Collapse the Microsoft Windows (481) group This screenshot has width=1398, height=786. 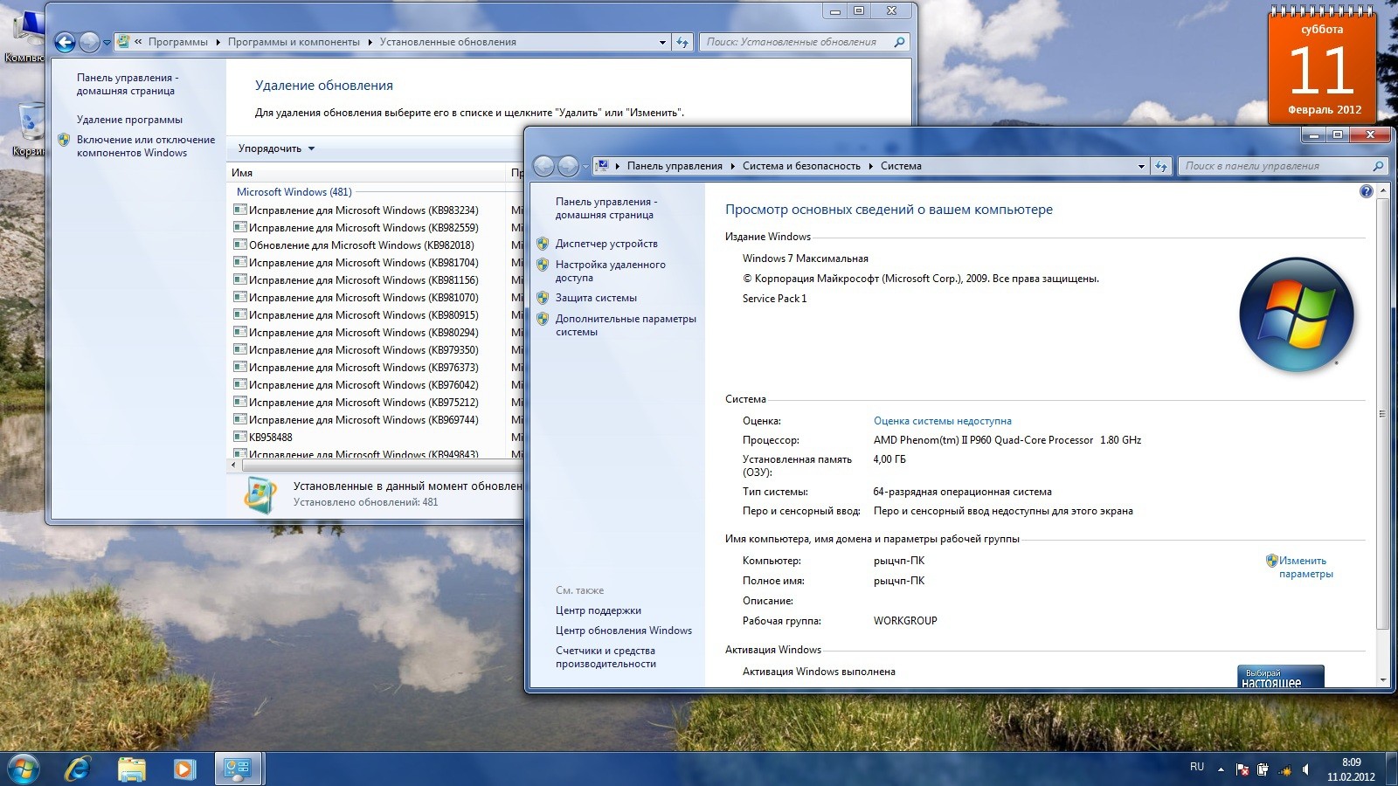[x=294, y=192]
